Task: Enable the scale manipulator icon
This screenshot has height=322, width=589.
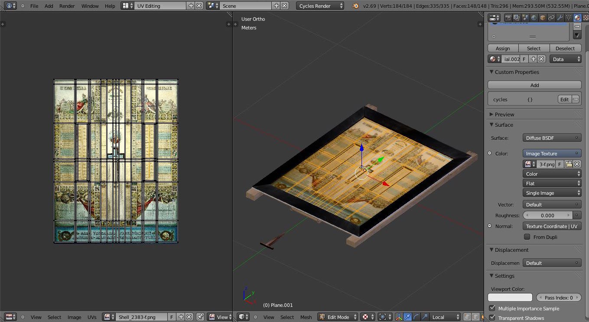Action: [x=425, y=317]
